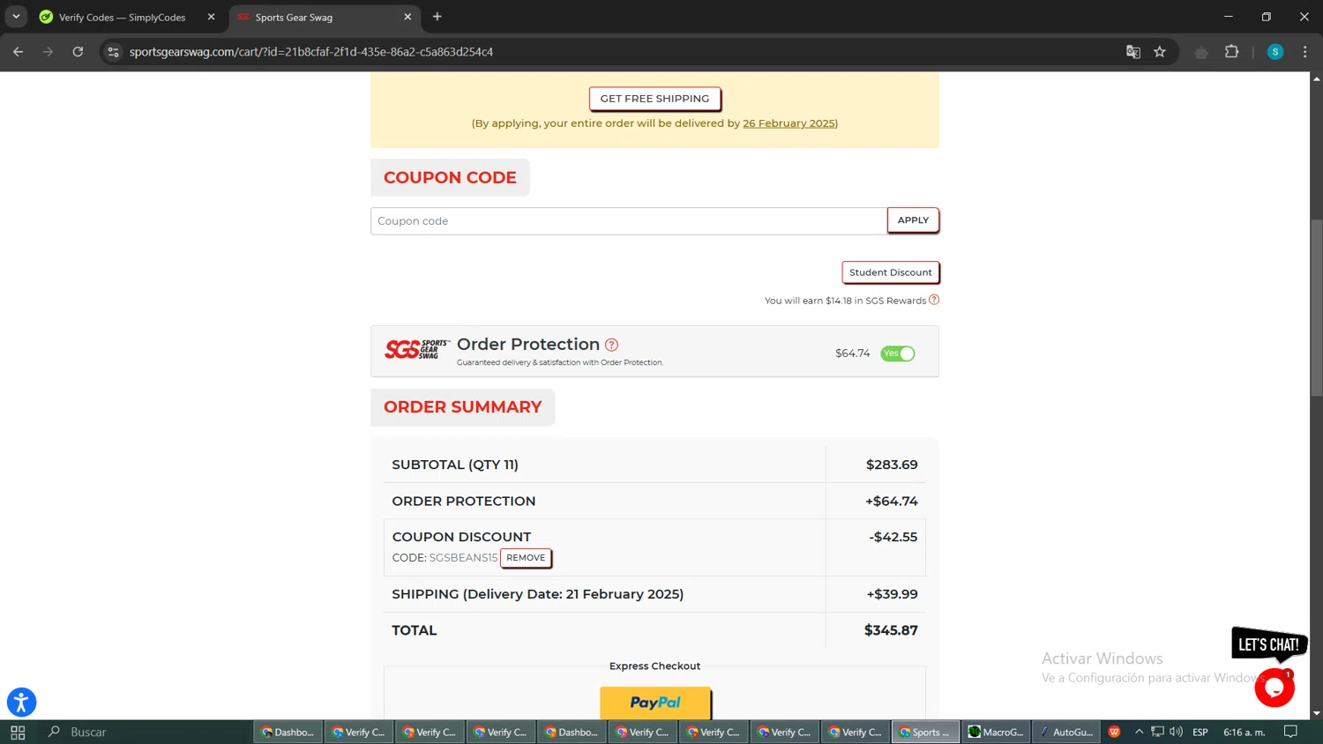Screen dimensions: 1323x744
Task: Open first Dashbo... taskbar window
Action: coord(288,733)
